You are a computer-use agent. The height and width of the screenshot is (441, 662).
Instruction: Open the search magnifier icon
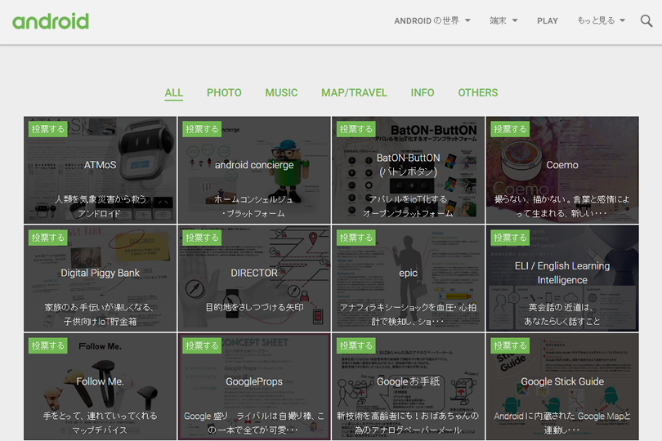(646, 20)
